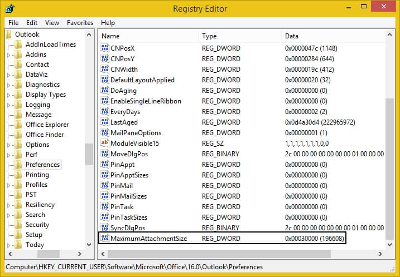The height and width of the screenshot is (277, 400).
Task: Select the Setup key
Action: [x=34, y=235]
